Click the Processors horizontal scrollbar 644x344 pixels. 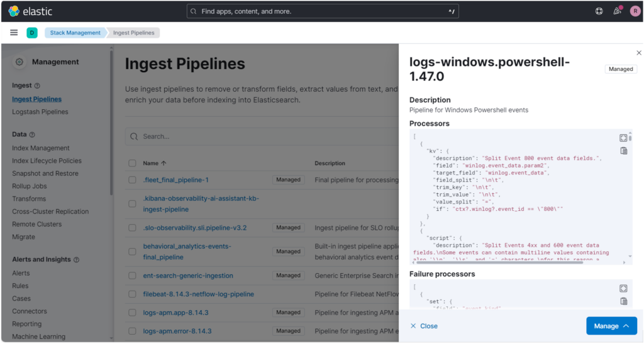click(x=500, y=262)
